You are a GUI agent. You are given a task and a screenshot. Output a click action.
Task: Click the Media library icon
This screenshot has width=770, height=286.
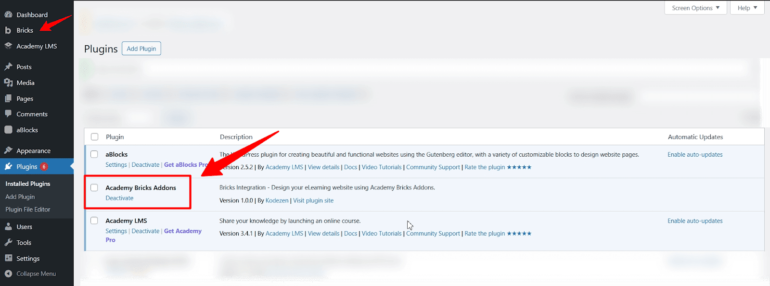coord(8,83)
